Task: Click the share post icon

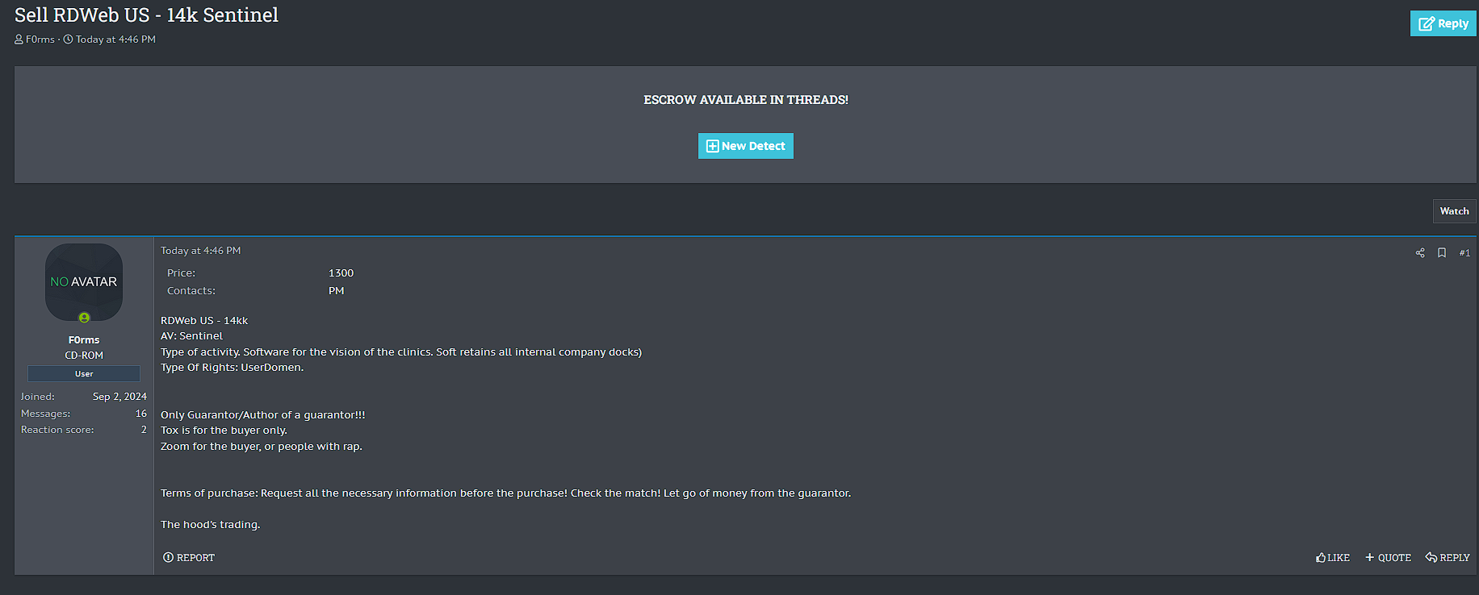Action: 1420,253
